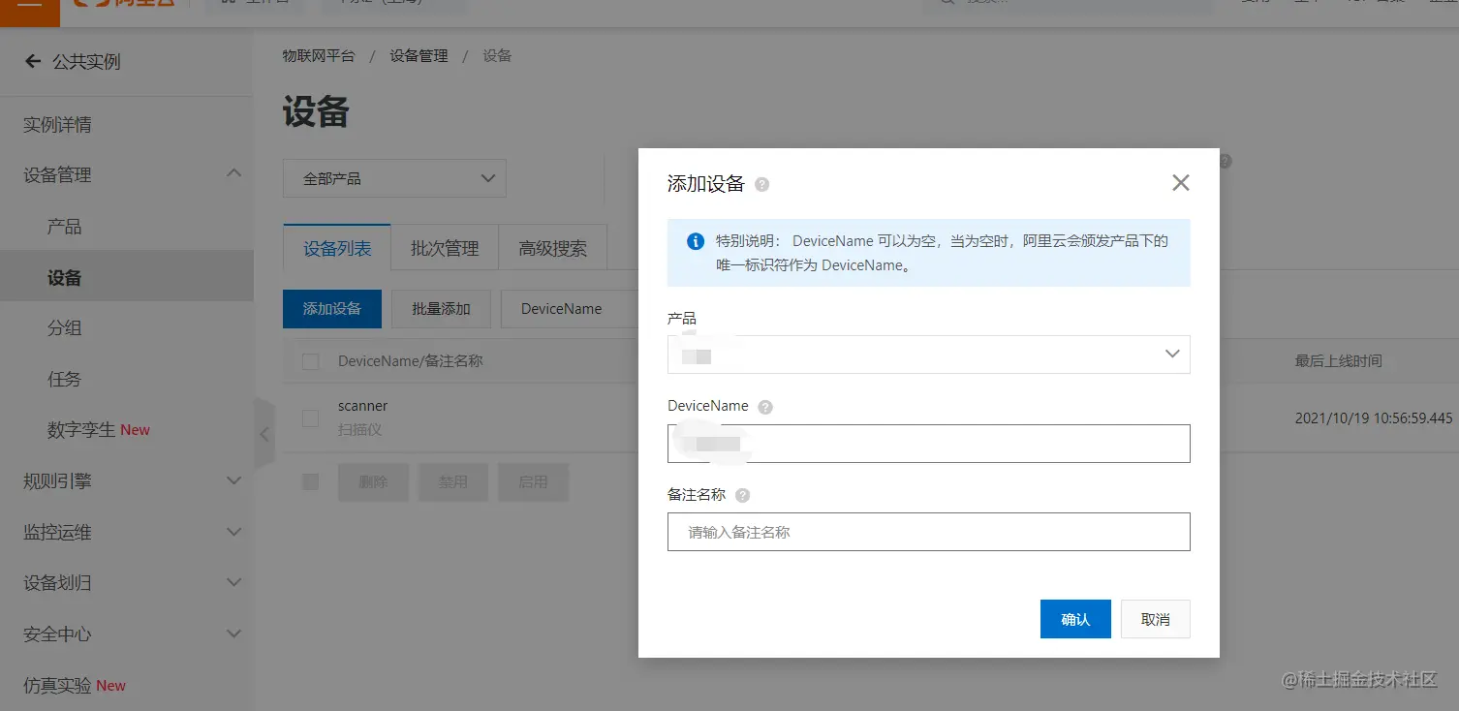Click the 批量添加 button
The height and width of the screenshot is (711, 1459).
(441, 309)
